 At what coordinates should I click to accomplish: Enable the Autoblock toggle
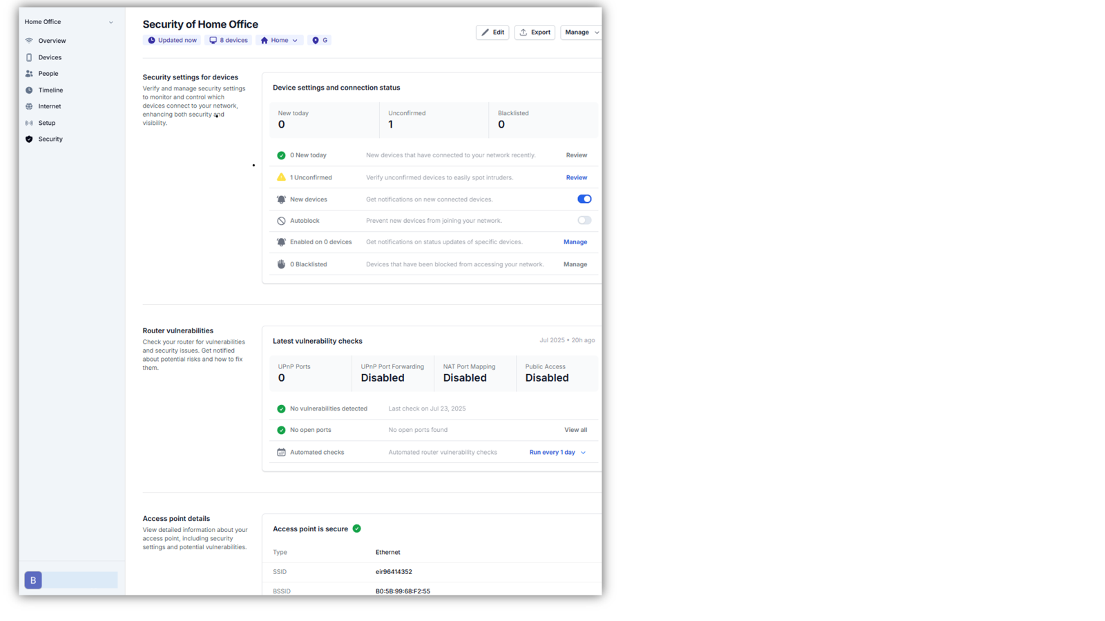pos(584,221)
